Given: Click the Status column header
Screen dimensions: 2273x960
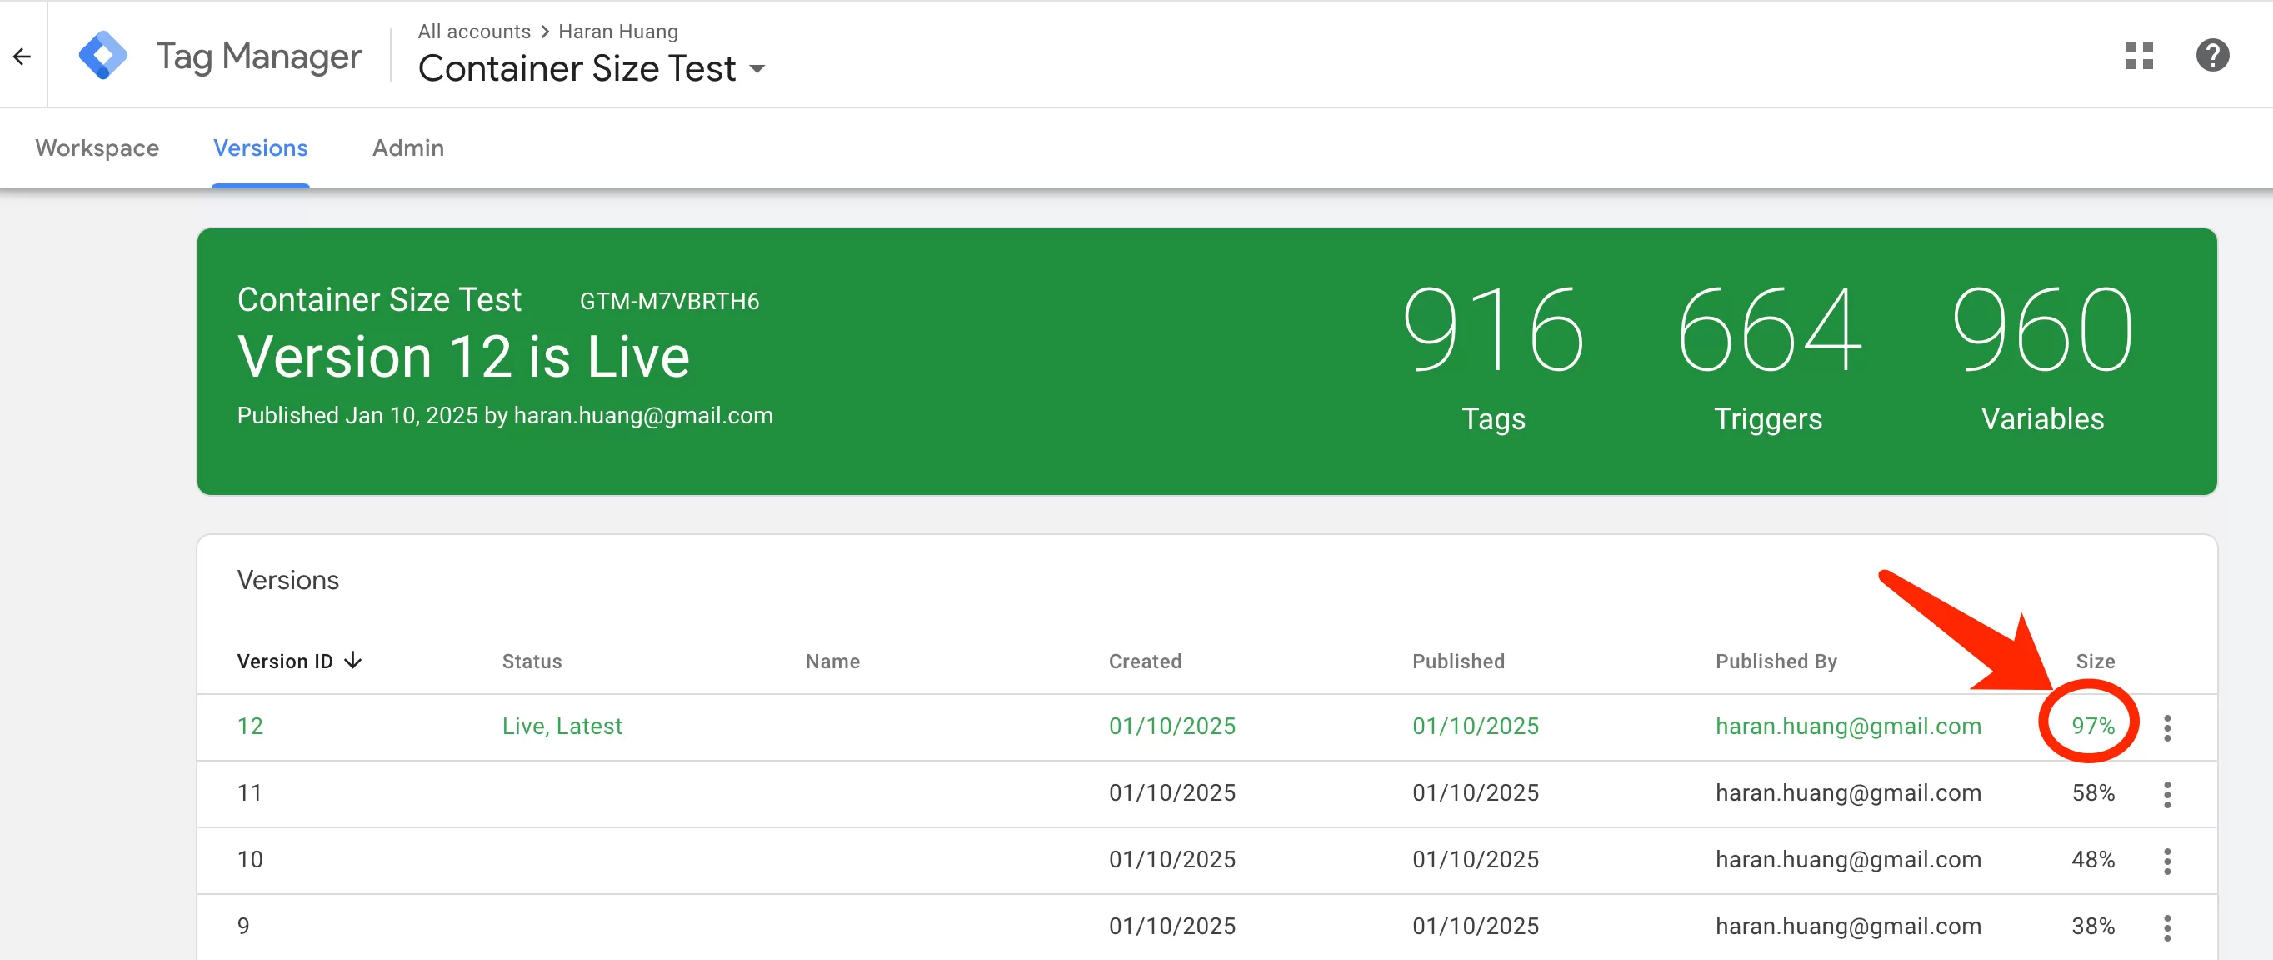Looking at the screenshot, I should (x=532, y=661).
